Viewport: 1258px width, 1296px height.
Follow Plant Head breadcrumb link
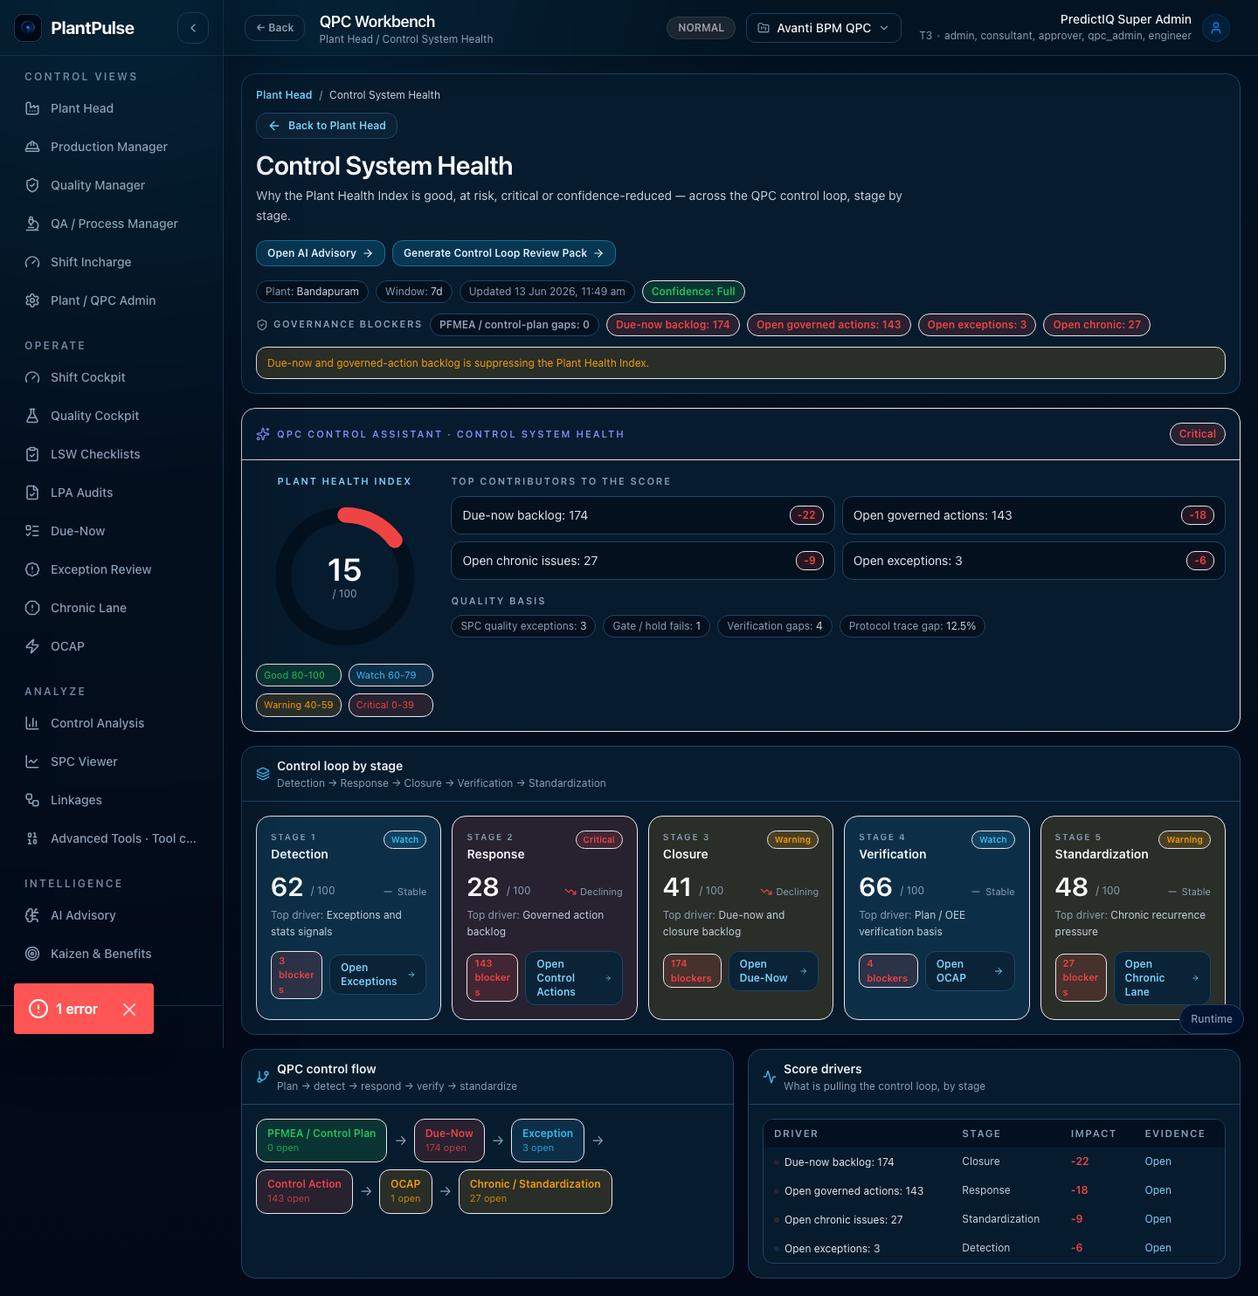click(x=284, y=95)
